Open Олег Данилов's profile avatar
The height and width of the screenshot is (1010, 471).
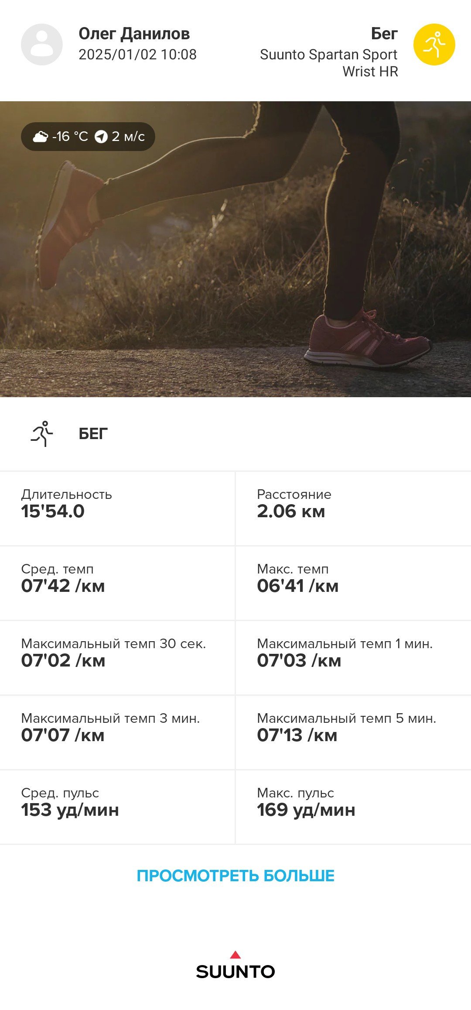tap(42, 45)
